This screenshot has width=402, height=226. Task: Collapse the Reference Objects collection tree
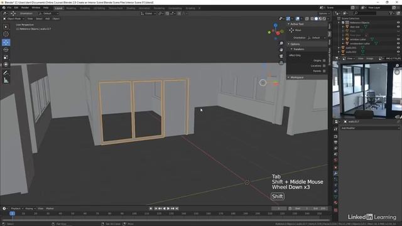pyautogui.click(x=339, y=23)
